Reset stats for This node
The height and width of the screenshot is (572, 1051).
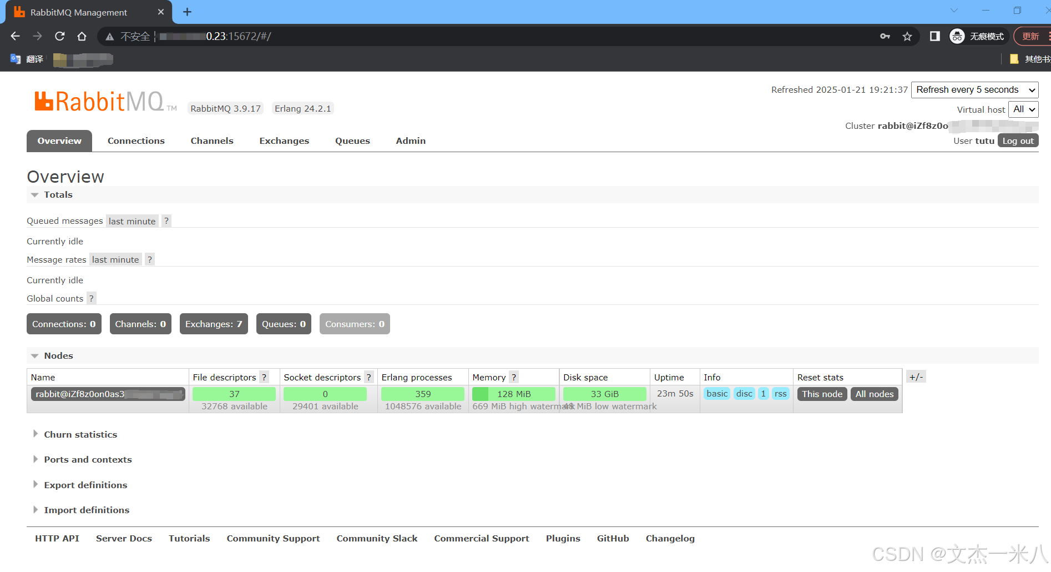(822, 394)
